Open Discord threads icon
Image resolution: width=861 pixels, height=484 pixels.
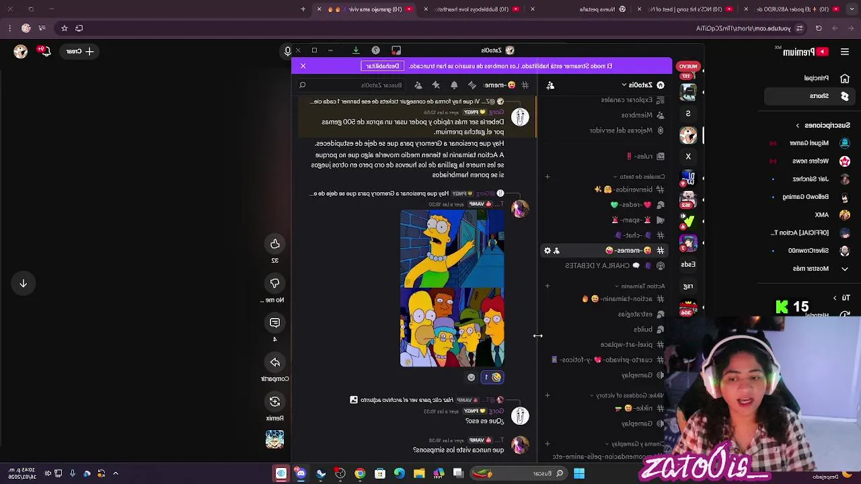point(472,85)
